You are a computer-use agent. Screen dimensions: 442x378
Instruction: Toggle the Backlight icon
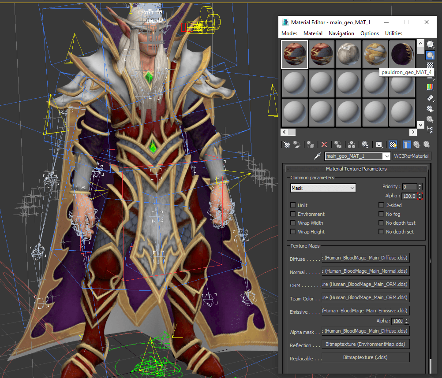pyautogui.click(x=430, y=55)
